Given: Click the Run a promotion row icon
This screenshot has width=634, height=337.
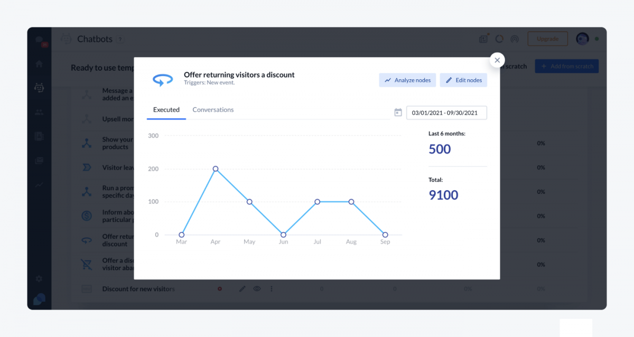Looking at the screenshot, I should [87, 192].
